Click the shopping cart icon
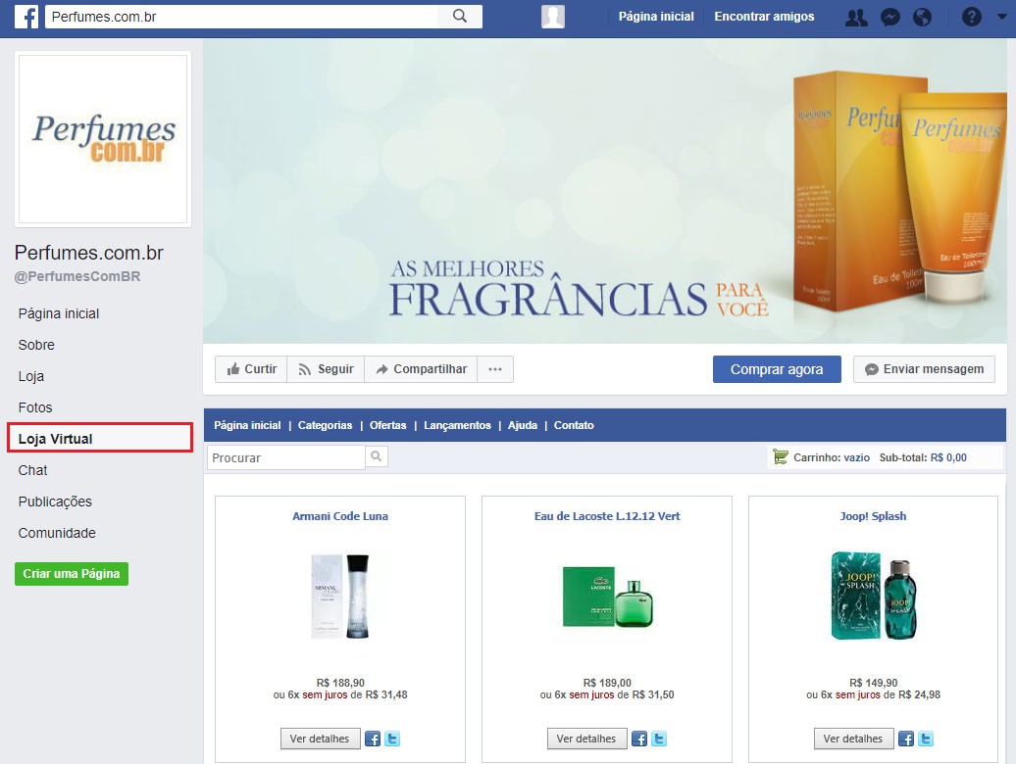This screenshot has height=764, width=1016. (x=781, y=456)
